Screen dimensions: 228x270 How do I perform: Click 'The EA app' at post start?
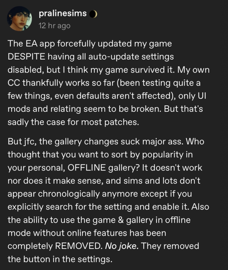(x=31, y=44)
